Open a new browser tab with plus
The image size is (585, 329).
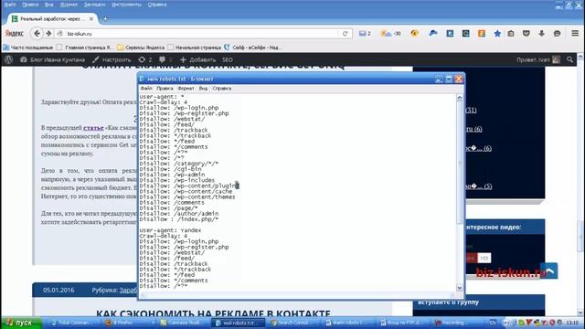coord(105,18)
